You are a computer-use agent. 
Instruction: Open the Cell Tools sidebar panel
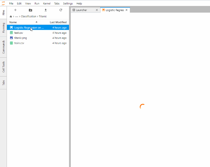pyautogui.click(x=3, y=67)
